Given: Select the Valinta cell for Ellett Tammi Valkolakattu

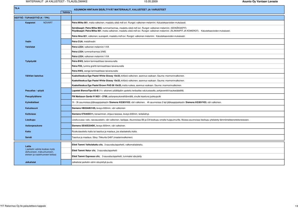Looking at the screenshot, I should click(x=66, y=145).
